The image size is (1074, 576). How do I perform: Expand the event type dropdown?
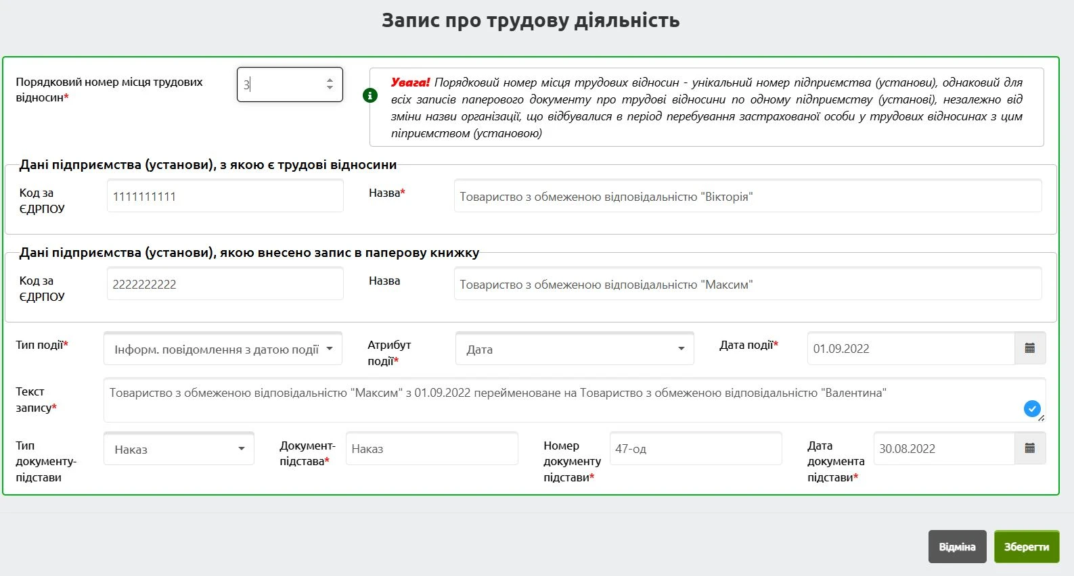tap(223, 350)
